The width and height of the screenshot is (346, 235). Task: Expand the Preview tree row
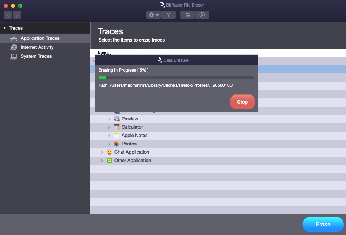tap(109, 119)
